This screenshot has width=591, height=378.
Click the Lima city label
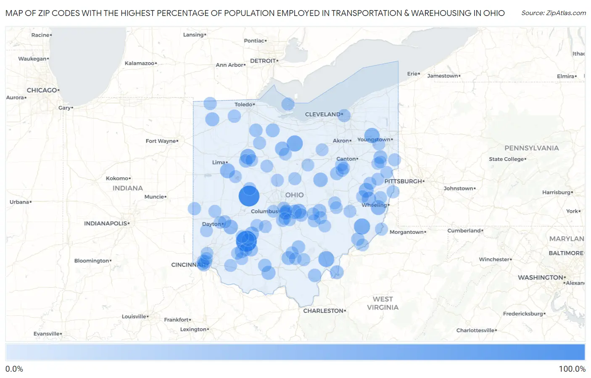click(x=219, y=162)
